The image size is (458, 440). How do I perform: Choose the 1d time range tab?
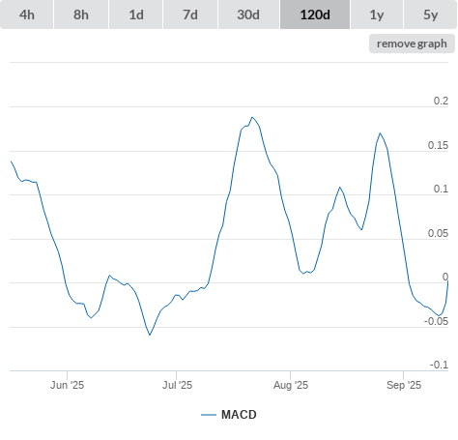136,15
